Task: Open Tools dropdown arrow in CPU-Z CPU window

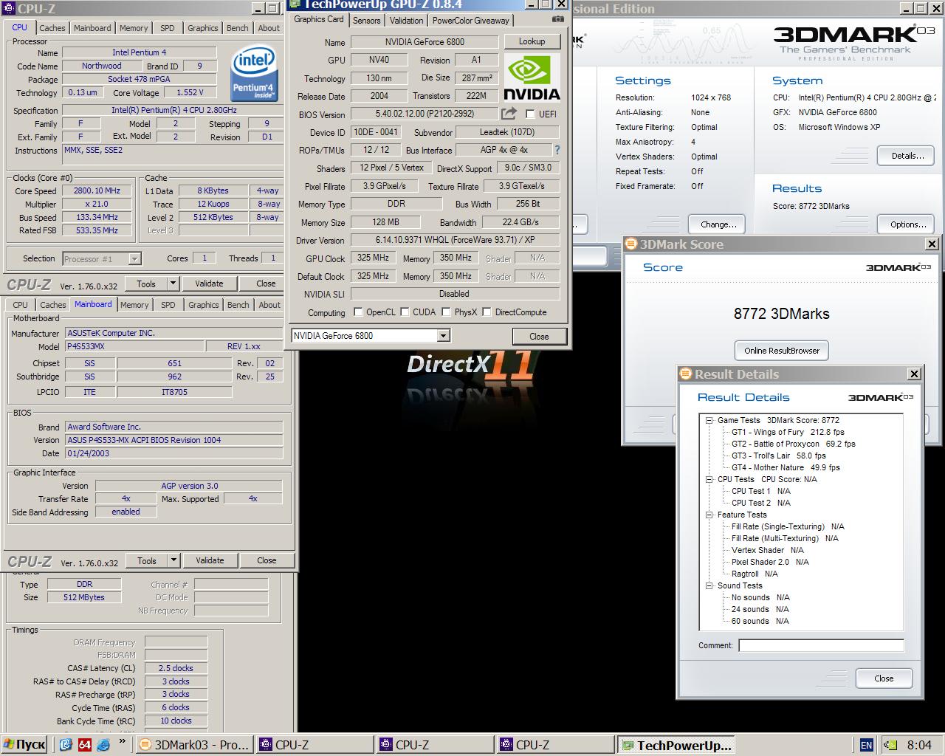Action: 173,283
